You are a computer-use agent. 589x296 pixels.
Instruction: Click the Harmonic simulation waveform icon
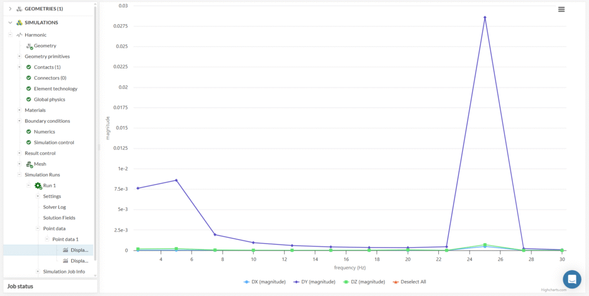(x=19, y=35)
